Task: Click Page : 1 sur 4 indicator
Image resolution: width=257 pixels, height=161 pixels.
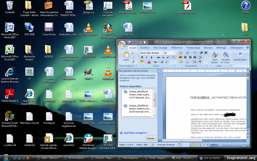Action: [x=126, y=145]
